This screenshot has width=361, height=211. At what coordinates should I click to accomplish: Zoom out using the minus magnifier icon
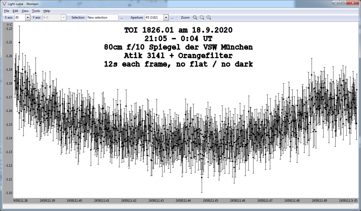(x=202, y=18)
